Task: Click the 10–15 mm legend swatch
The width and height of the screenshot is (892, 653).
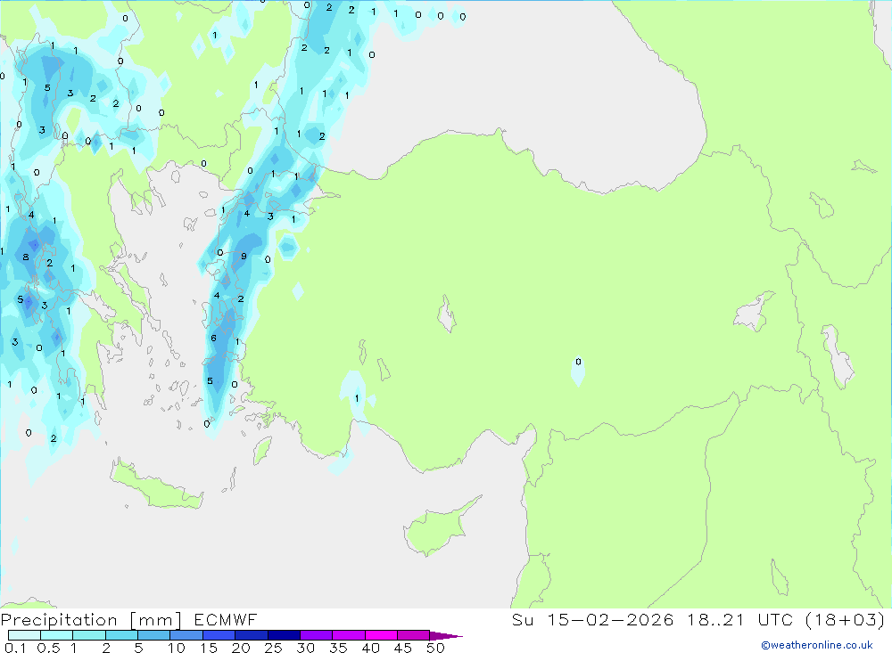Action: (x=186, y=635)
